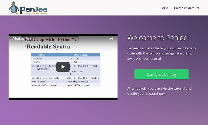Open the Login page

(x=164, y=8)
